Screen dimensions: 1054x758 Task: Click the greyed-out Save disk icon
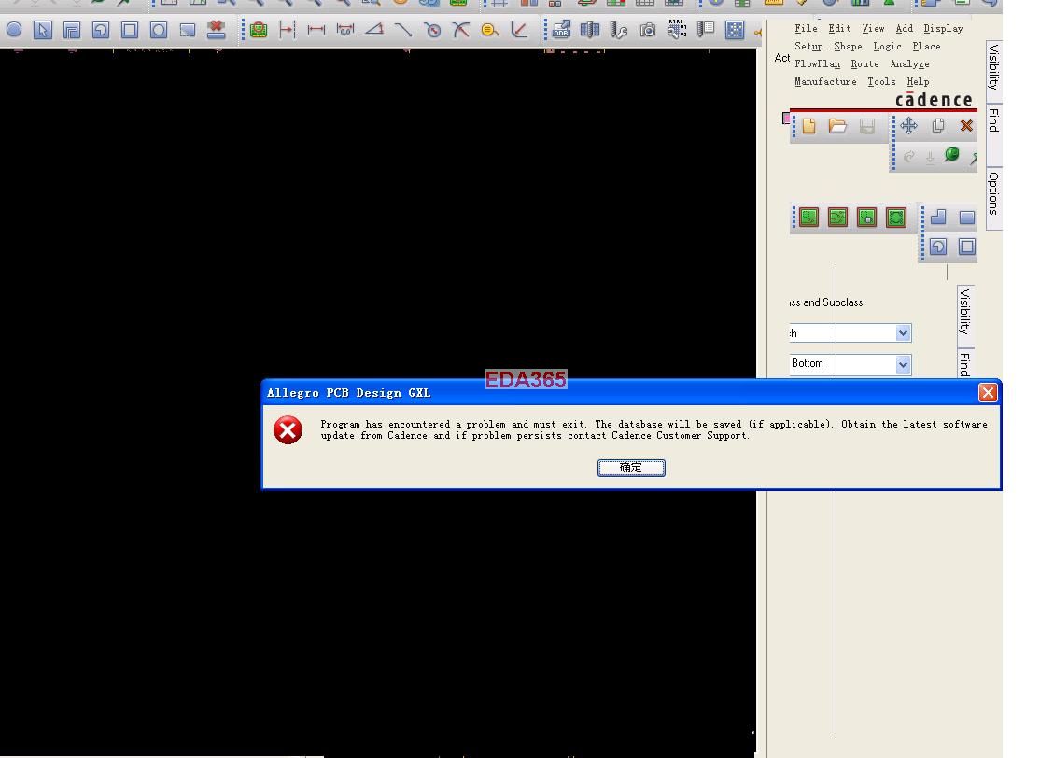click(867, 126)
